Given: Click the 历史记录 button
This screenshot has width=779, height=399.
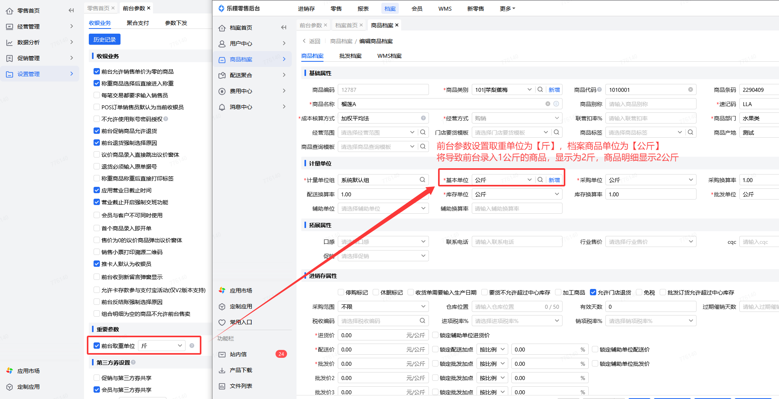Looking at the screenshot, I should click(105, 40).
